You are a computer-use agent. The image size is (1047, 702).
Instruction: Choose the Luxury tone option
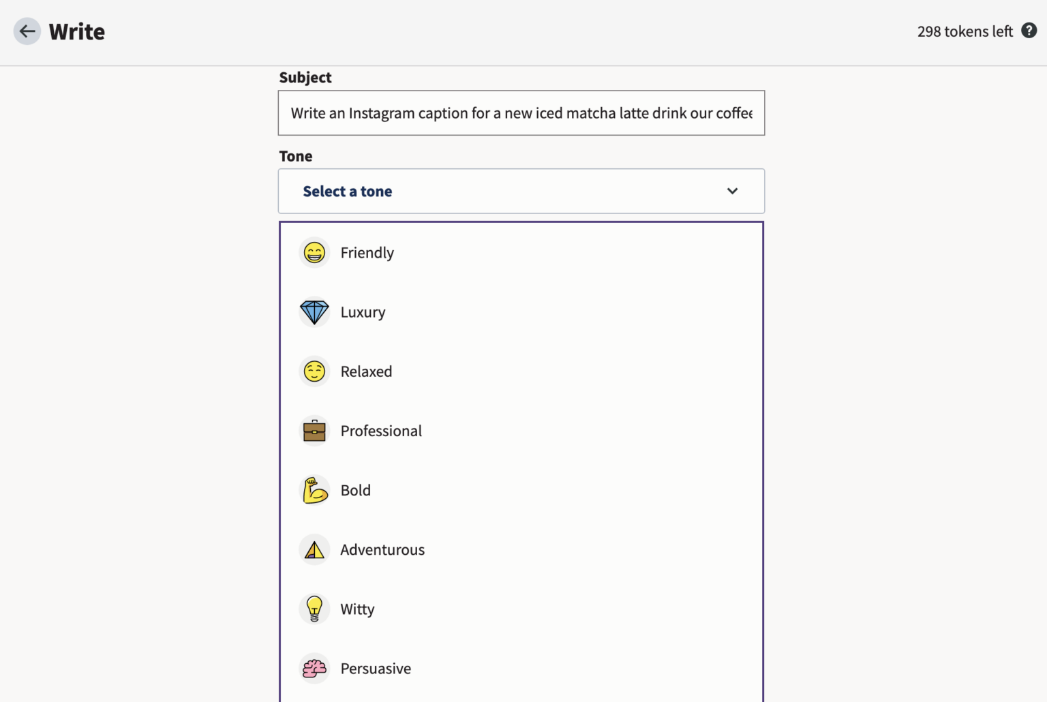(363, 312)
